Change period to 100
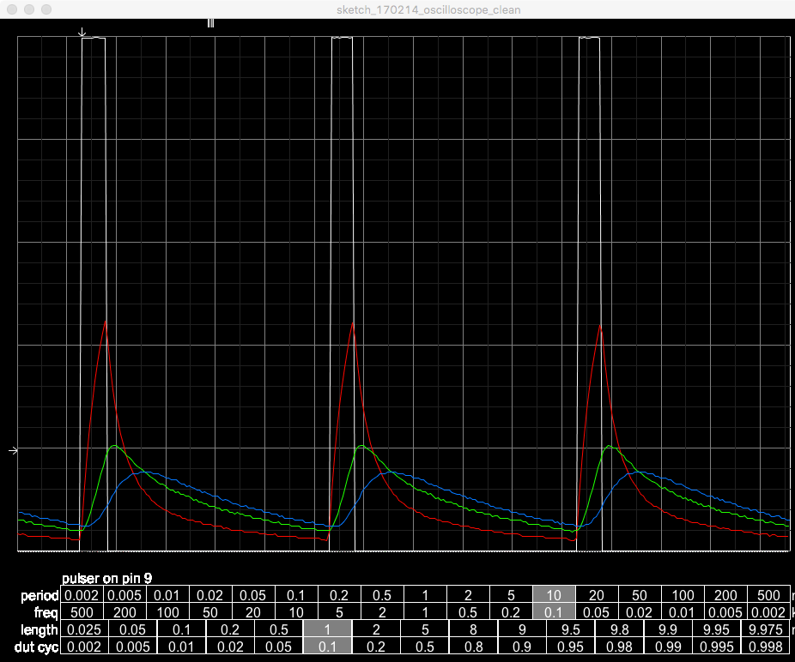The height and width of the screenshot is (662, 795). [683, 594]
